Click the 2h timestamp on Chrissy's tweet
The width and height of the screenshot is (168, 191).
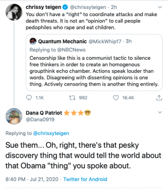[114, 7]
